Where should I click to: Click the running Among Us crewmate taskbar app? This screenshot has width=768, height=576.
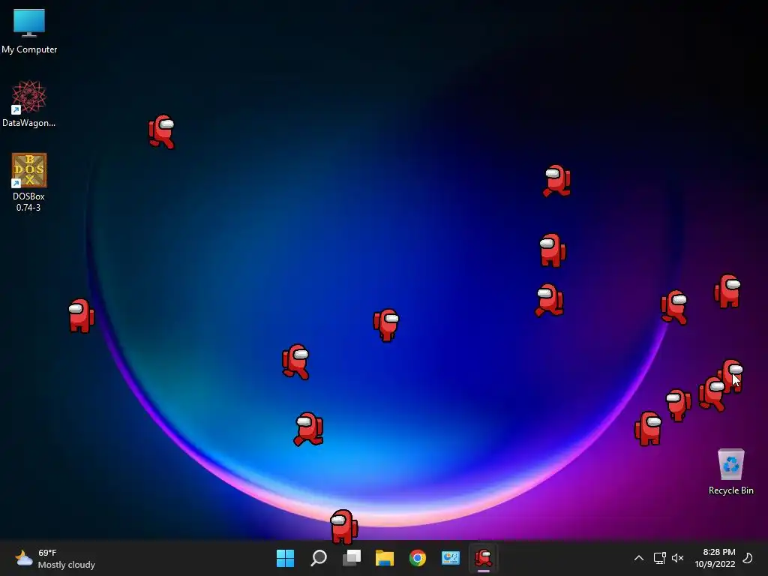pos(484,558)
